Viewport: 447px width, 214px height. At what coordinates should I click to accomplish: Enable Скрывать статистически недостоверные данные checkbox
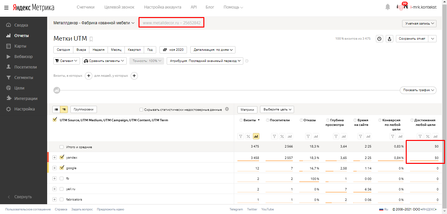141,110
